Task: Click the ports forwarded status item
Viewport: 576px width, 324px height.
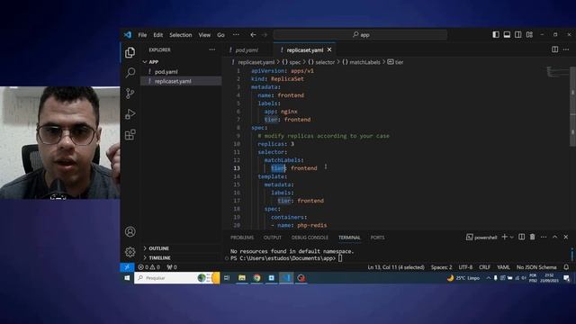Action: tap(172, 267)
